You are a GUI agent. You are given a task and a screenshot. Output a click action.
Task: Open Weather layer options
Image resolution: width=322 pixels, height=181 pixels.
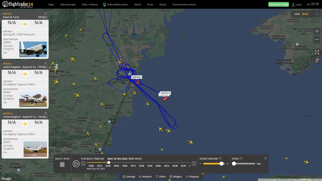pos(145,177)
